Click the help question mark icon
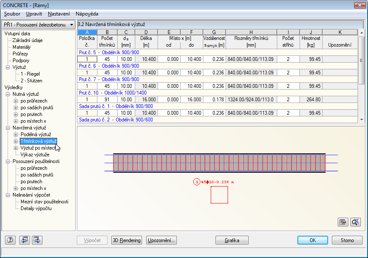This screenshot has height=258, width=368. click(10, 240)
